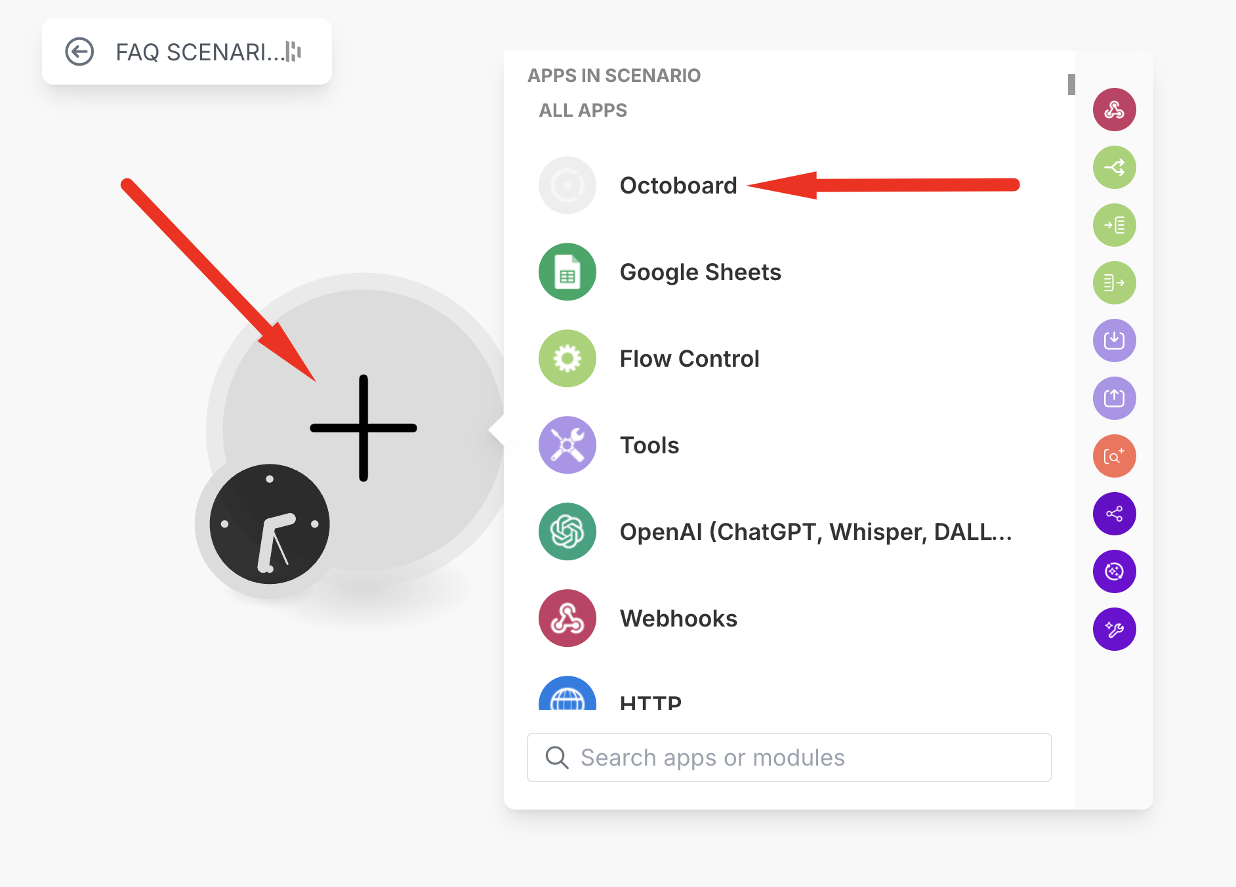Viewport: 1236px width, 887px height.
Task: Click the Search apps or modules field
Action: tap(789, 758)
